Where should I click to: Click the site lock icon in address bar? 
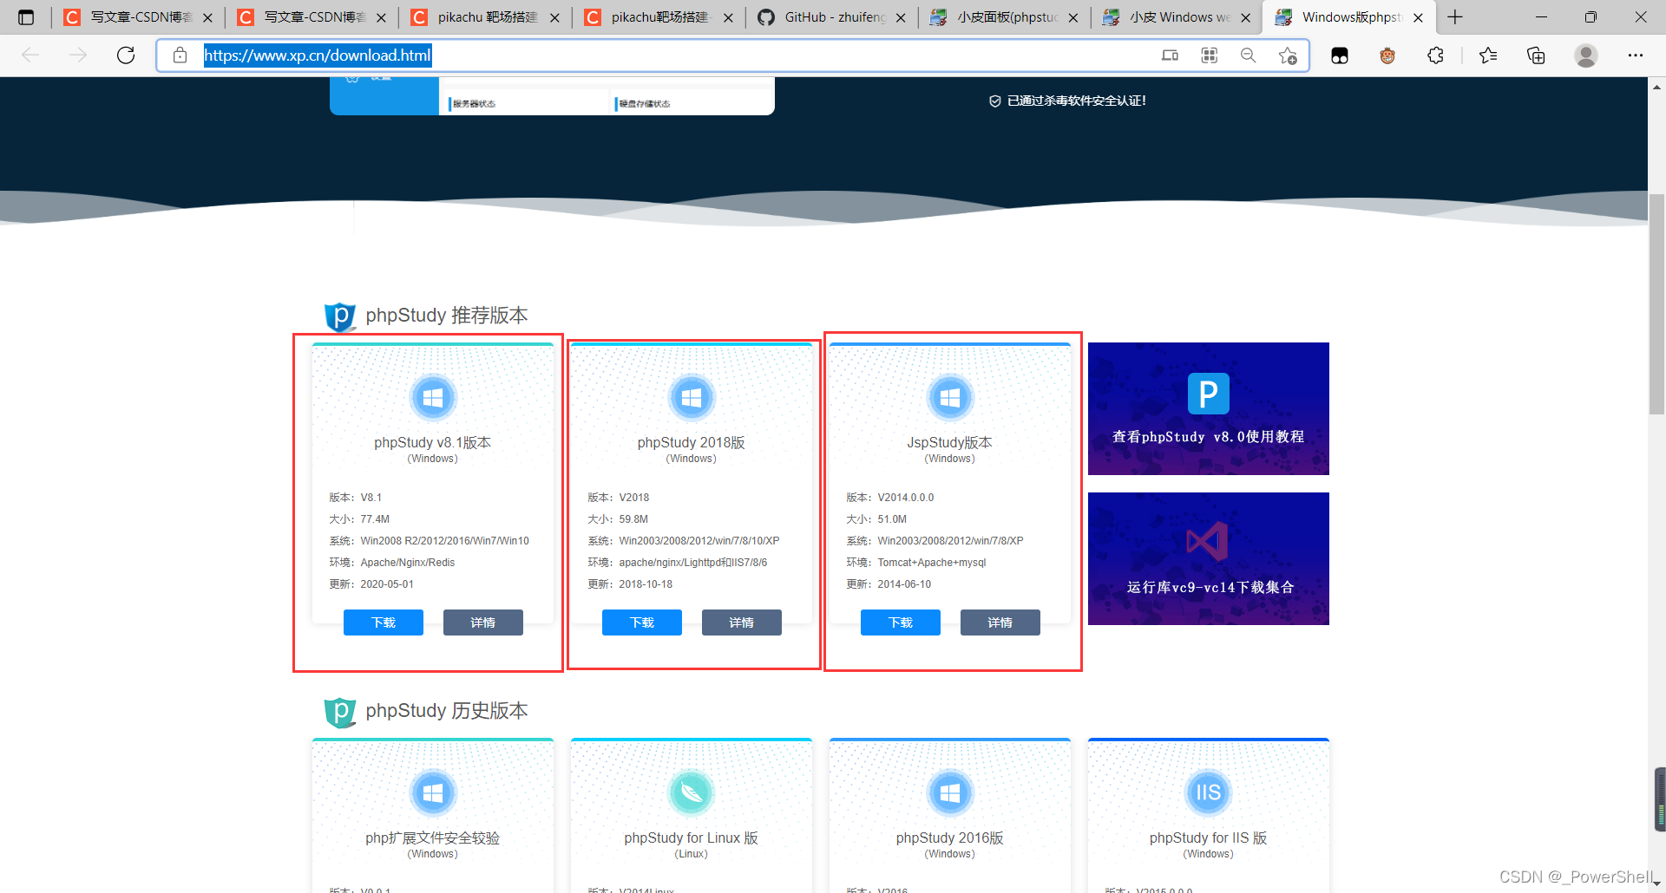(x=180, y=55)
